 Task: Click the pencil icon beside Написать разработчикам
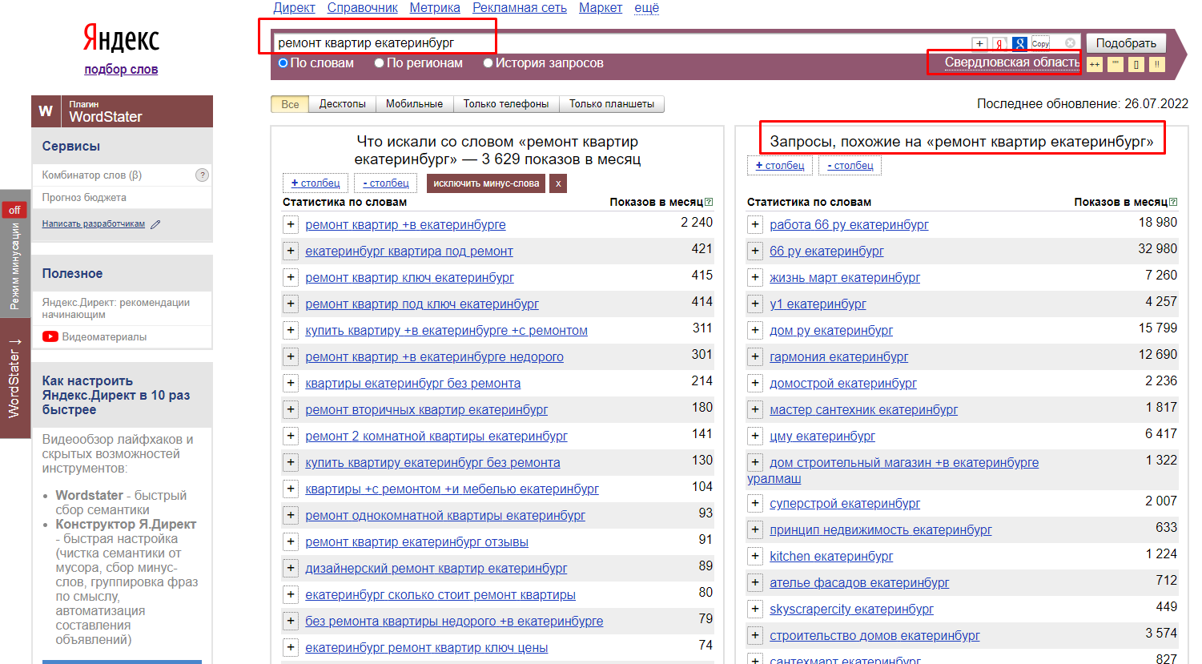click(x=155, y=224)
